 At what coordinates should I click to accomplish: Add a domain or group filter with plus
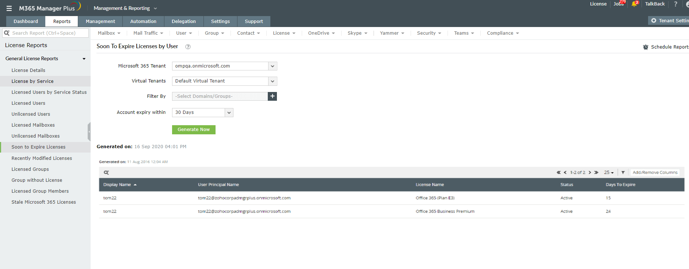click(273, 96)
